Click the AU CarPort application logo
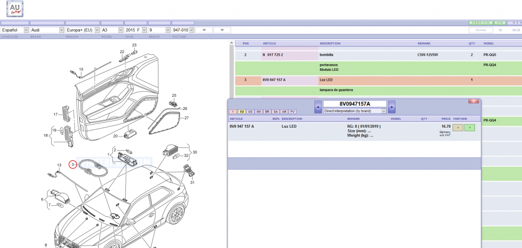522x248 pixels. point(15,9)
